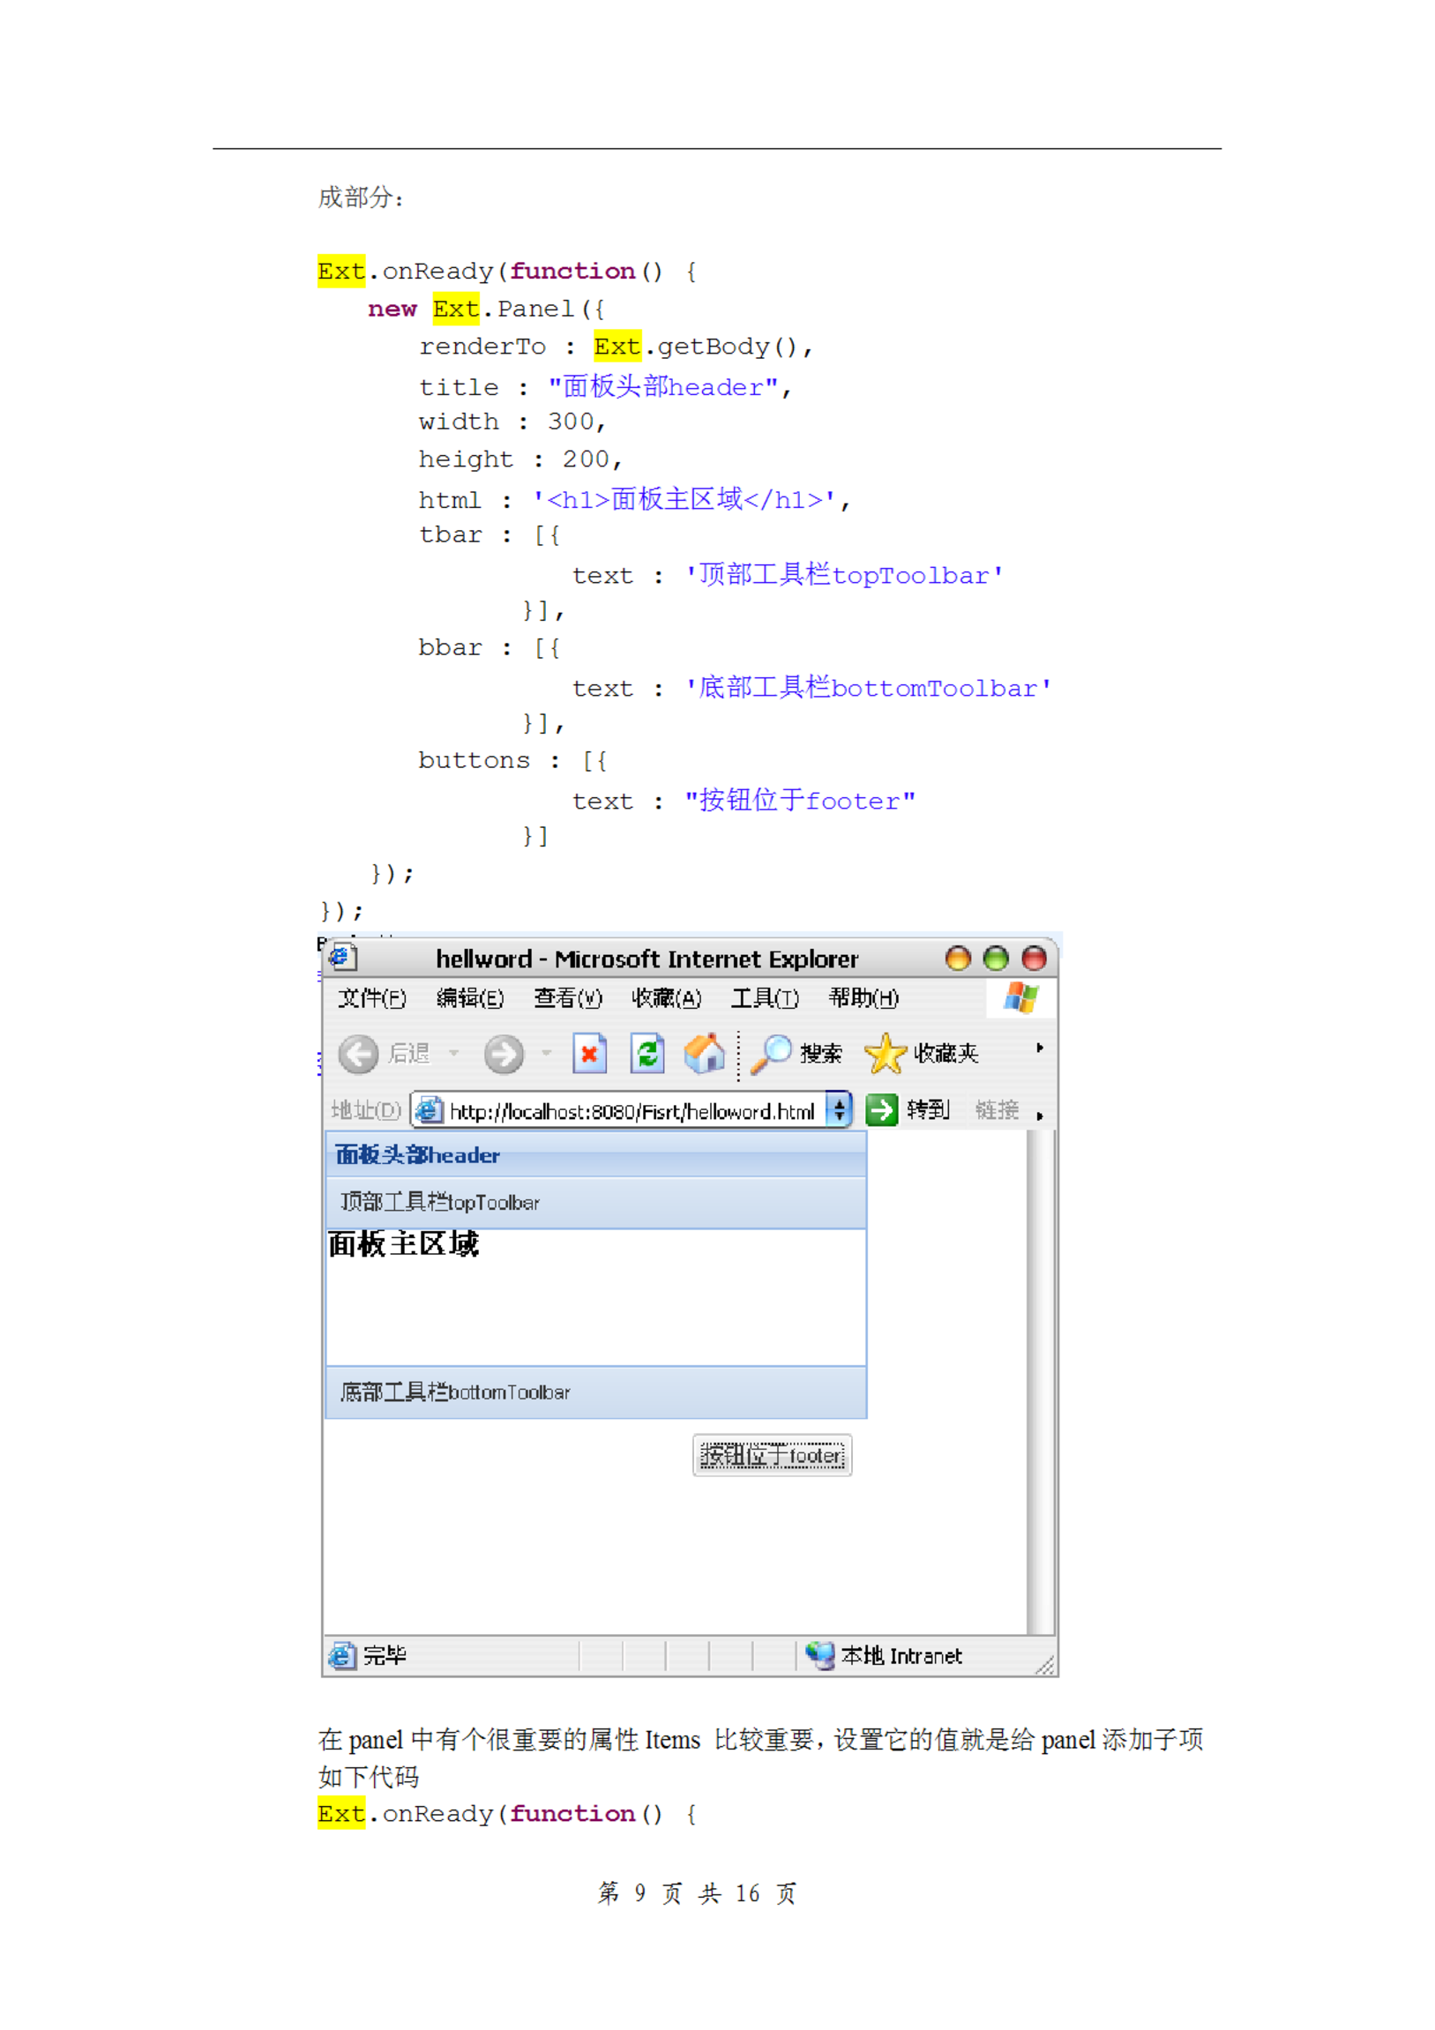Click the 'width : 300,' code line
1435x2030 pixels.
click(x=512, y=422)
